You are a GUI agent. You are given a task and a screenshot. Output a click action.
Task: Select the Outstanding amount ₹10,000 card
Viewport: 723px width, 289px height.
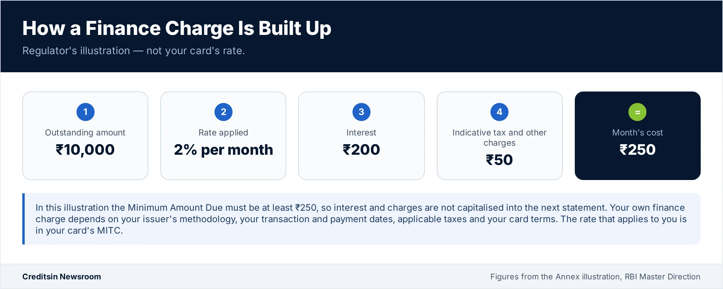point(85,136)
